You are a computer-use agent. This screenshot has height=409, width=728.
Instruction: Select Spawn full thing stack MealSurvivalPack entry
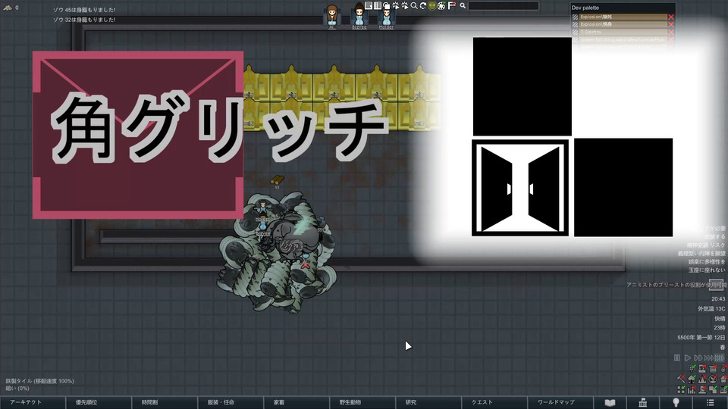(x=623, y=40)
